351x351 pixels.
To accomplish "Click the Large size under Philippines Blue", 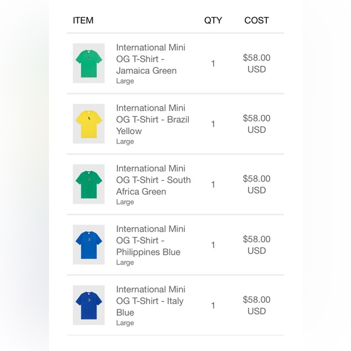I will 125,263.
